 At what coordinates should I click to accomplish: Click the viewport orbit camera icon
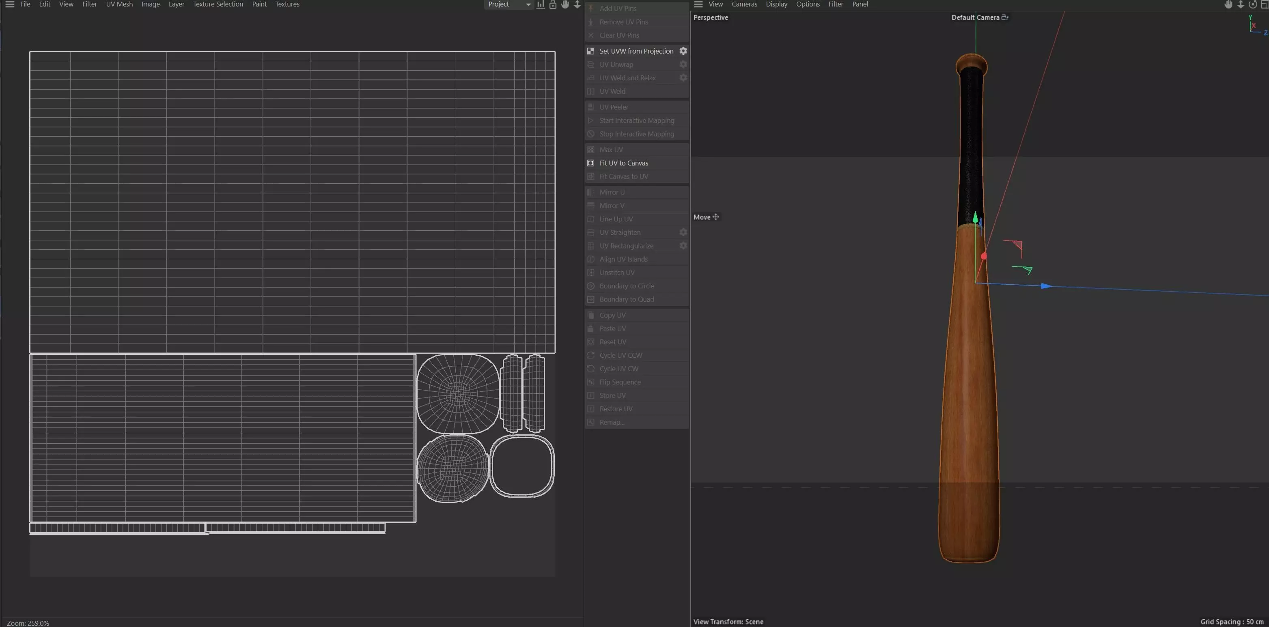1253,4
